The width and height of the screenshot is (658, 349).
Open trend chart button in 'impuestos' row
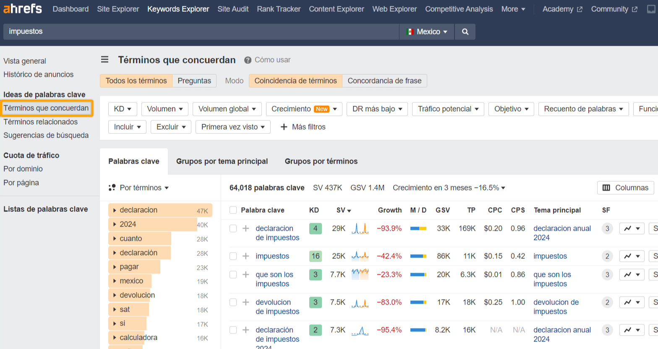[632, 256]
